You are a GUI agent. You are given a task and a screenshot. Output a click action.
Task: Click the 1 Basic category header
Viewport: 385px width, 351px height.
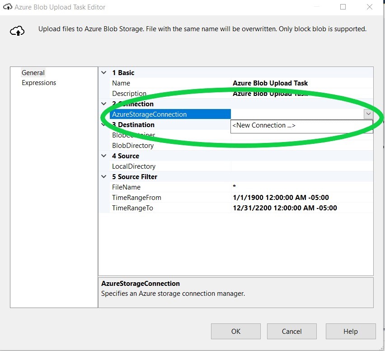123,73
